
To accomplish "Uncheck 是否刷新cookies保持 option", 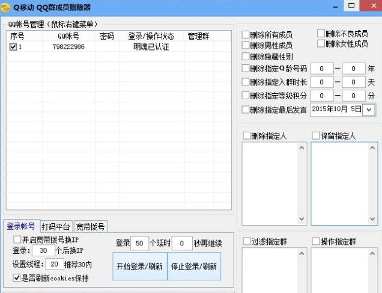I will [x=17, y=277].
